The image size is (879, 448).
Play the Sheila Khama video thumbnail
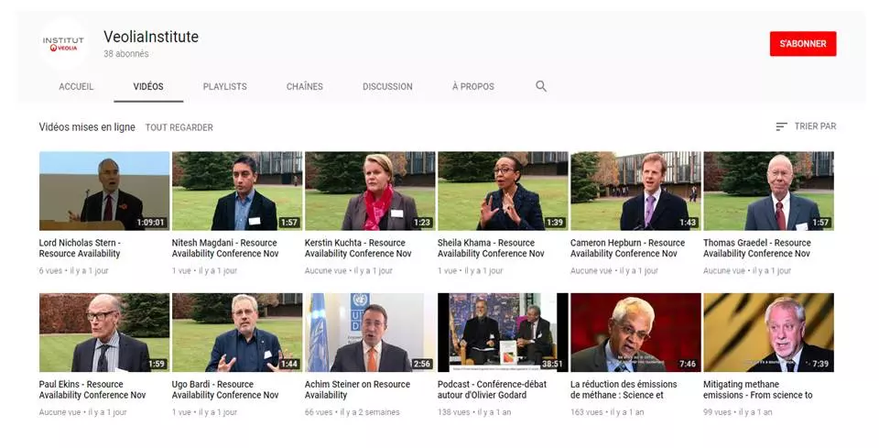pos(502,191)
